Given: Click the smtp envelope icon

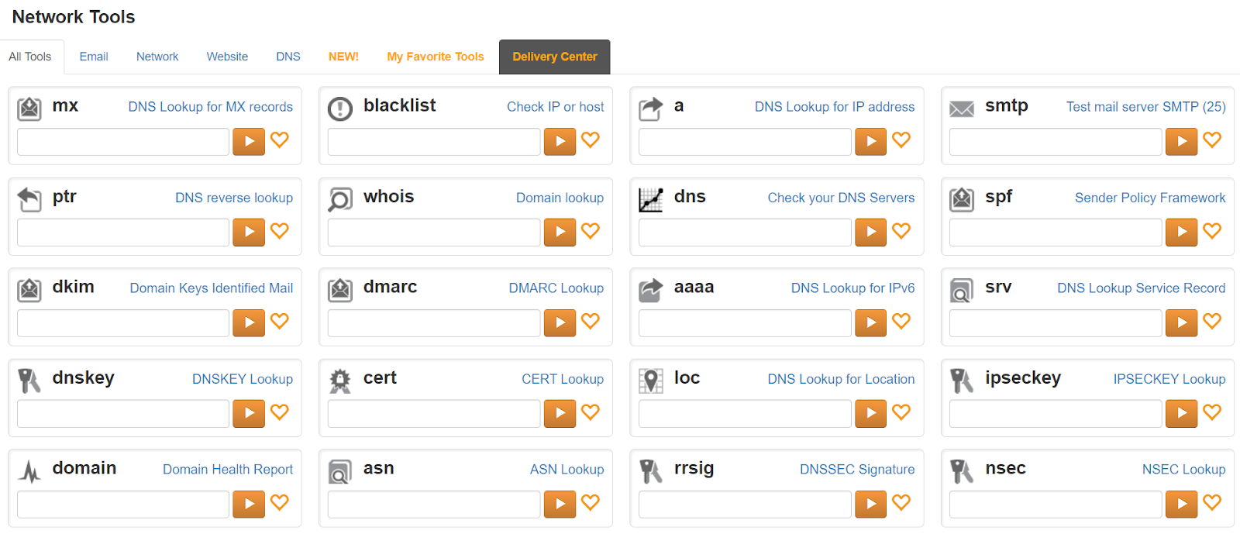Looking at the screenshot, I should tap(962, 109).
